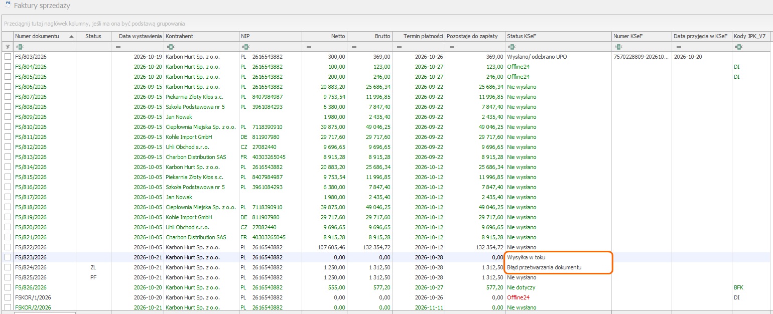Image resolution: width=773 pixels, height=314 pixels.
Task: Click the equals filter icon under Netto
Action: 308,47
